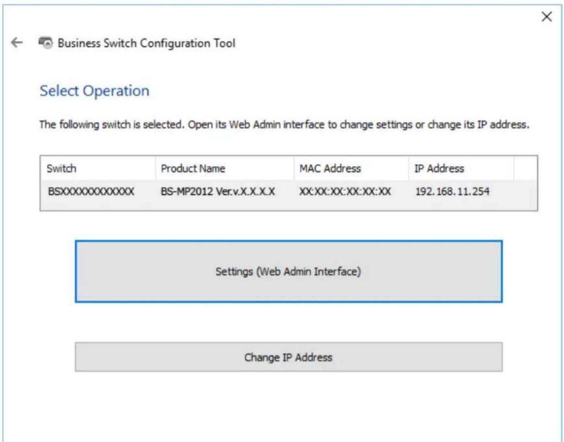Click MAC address XX:XX:XX:XX:XX:XX cell
Viewport: 564px width, 442px height.
coord(345,192)
